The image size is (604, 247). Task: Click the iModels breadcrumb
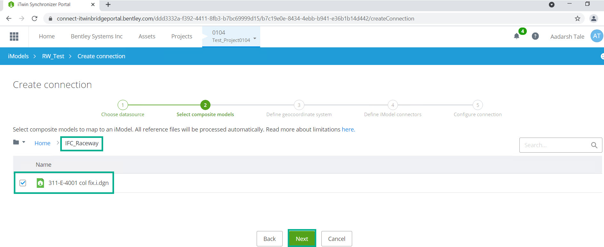(18, 56)
